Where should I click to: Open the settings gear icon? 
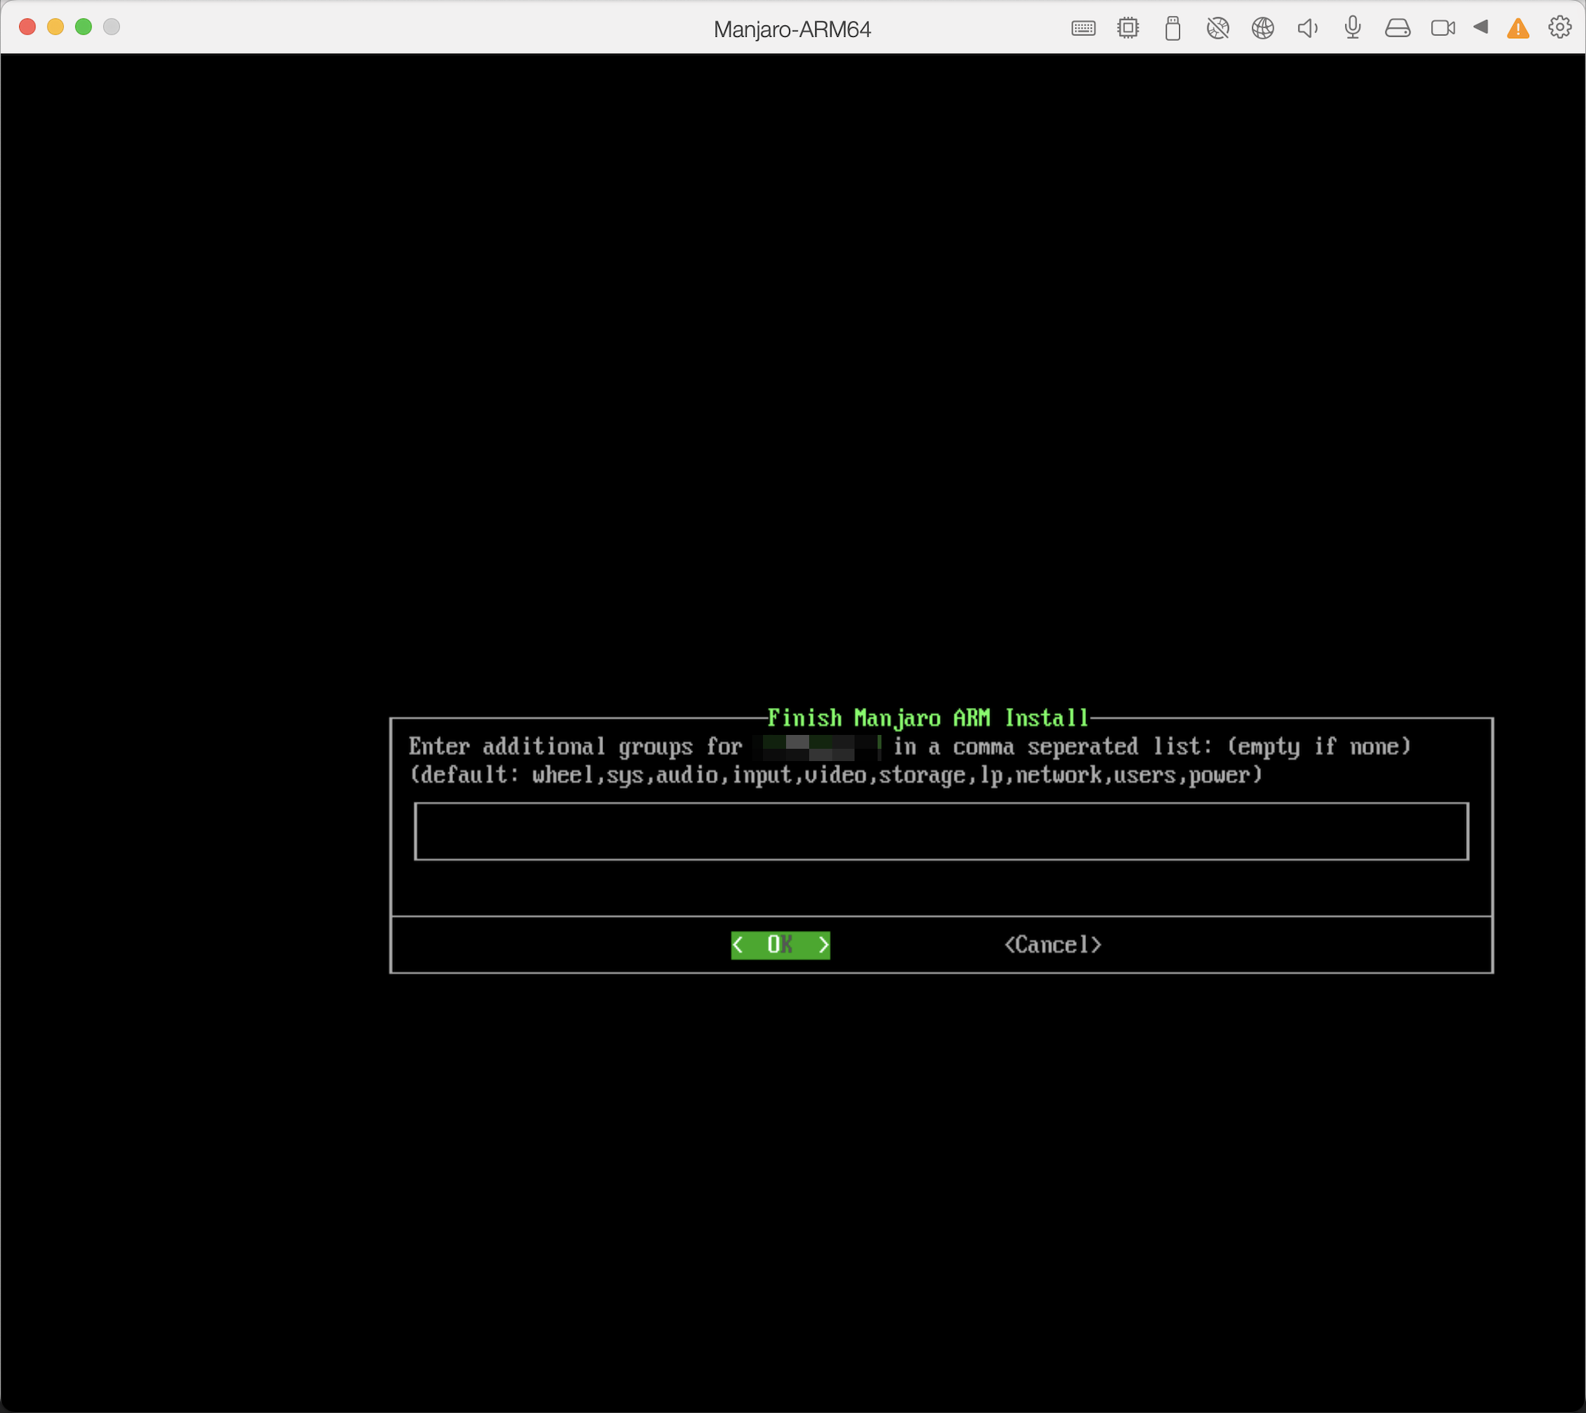(1560, 28)
